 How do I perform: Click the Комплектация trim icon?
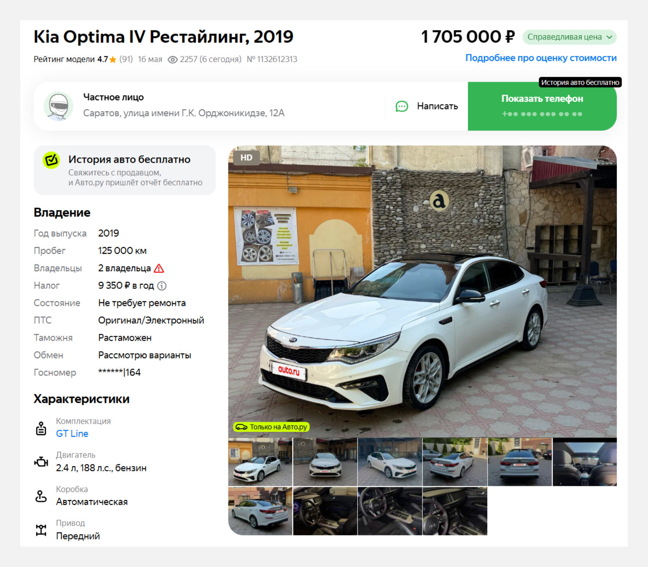pyautogui.click(x=41, y=428)
